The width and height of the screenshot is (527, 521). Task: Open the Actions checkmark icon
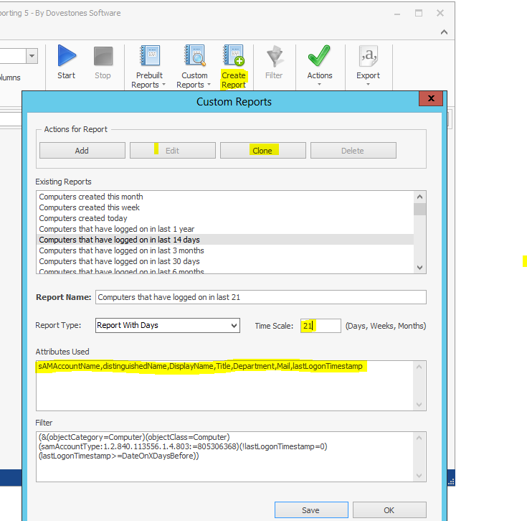[x=319, y=56]
